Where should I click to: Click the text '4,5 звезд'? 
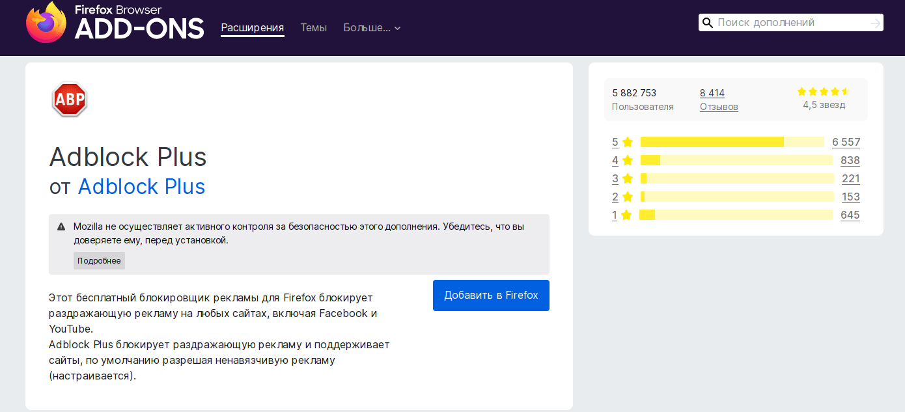coord(824,105)
